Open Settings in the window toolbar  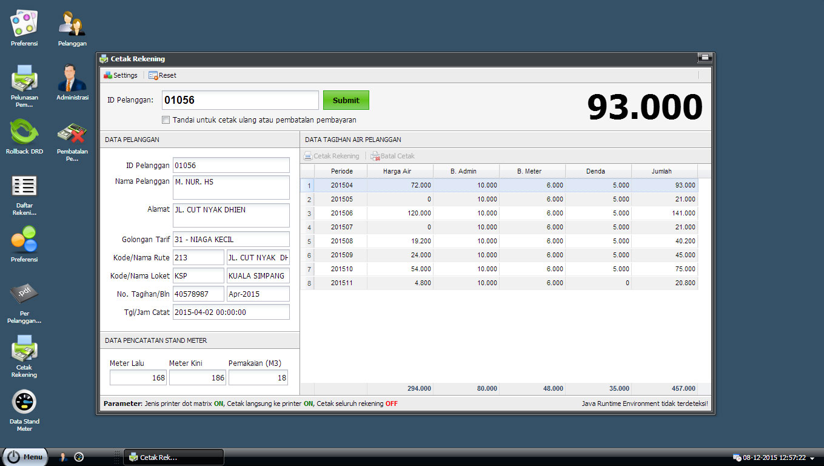point(121,75)
